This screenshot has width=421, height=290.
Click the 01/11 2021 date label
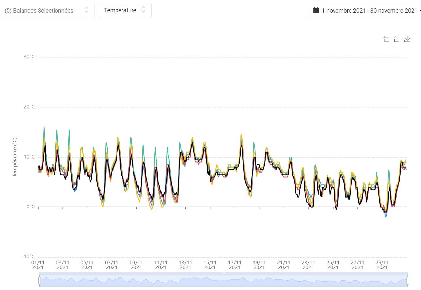[x=38, y=265]
